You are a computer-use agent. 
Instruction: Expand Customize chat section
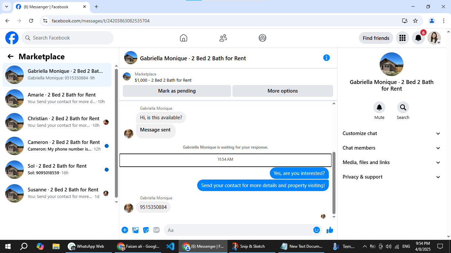[392, 133]
